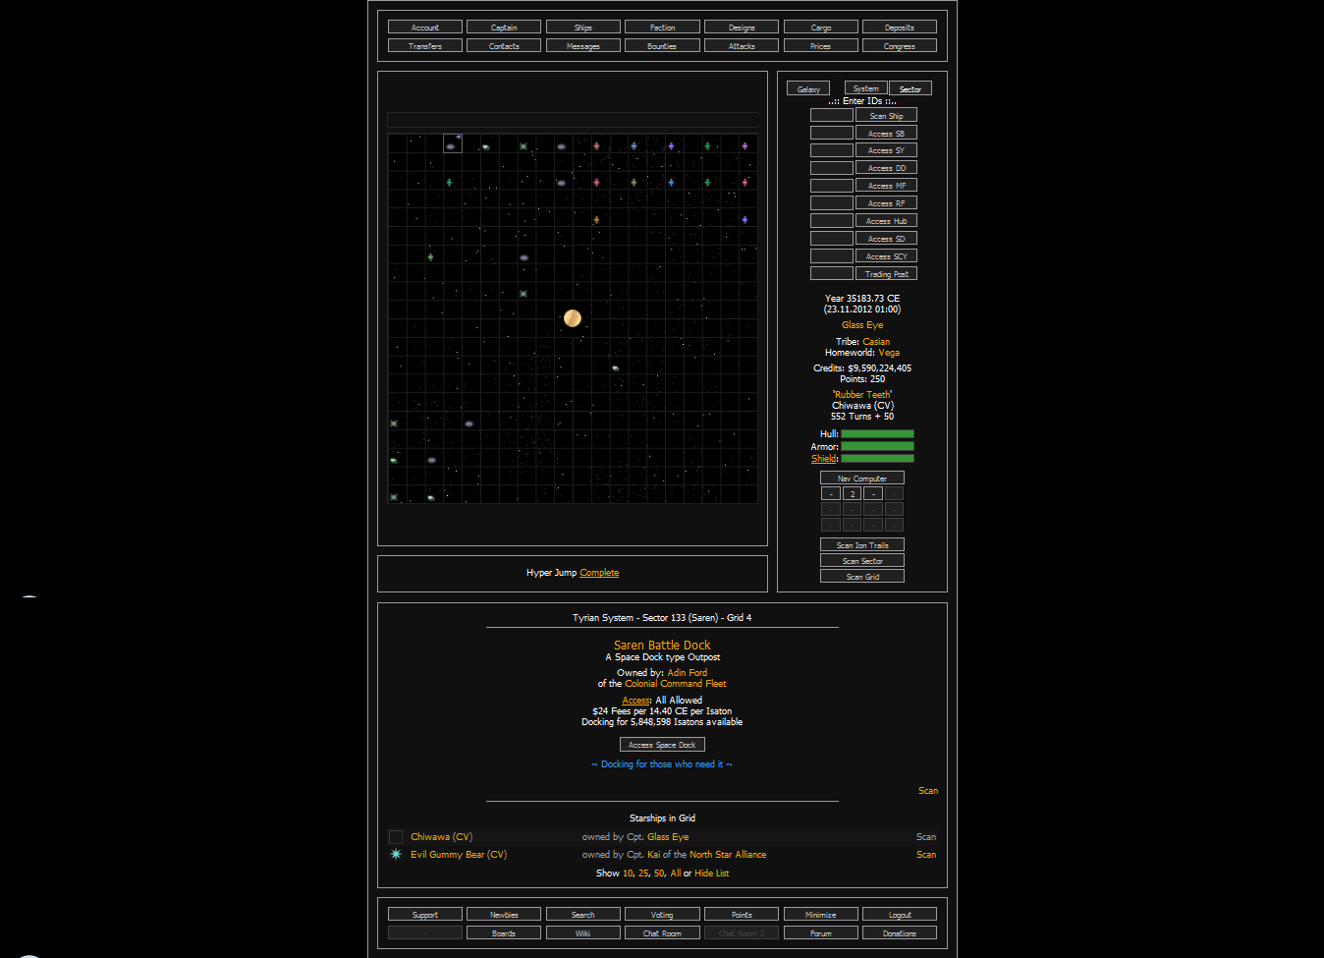1324x958 pixels.
Task: Open the Ships menu
Action: (x=583, y=28)
